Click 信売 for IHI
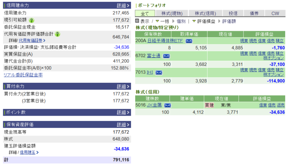Screen dimensions: 287x164 [271, 70]
